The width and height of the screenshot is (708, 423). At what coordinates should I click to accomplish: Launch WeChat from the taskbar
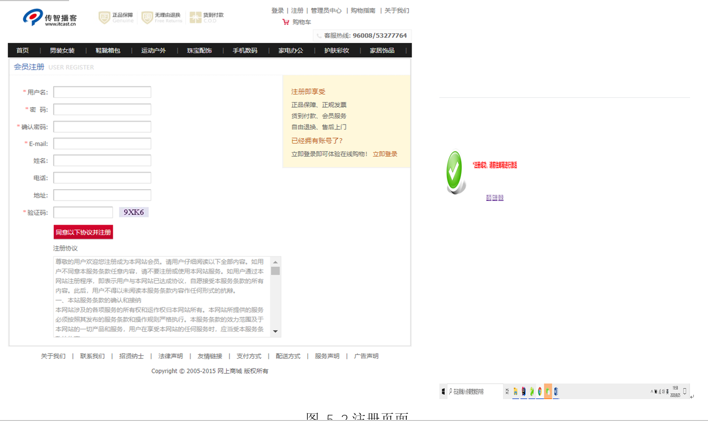pos(547,391)
